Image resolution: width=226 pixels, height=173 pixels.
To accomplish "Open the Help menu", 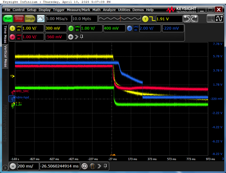I will click(150, 10).
